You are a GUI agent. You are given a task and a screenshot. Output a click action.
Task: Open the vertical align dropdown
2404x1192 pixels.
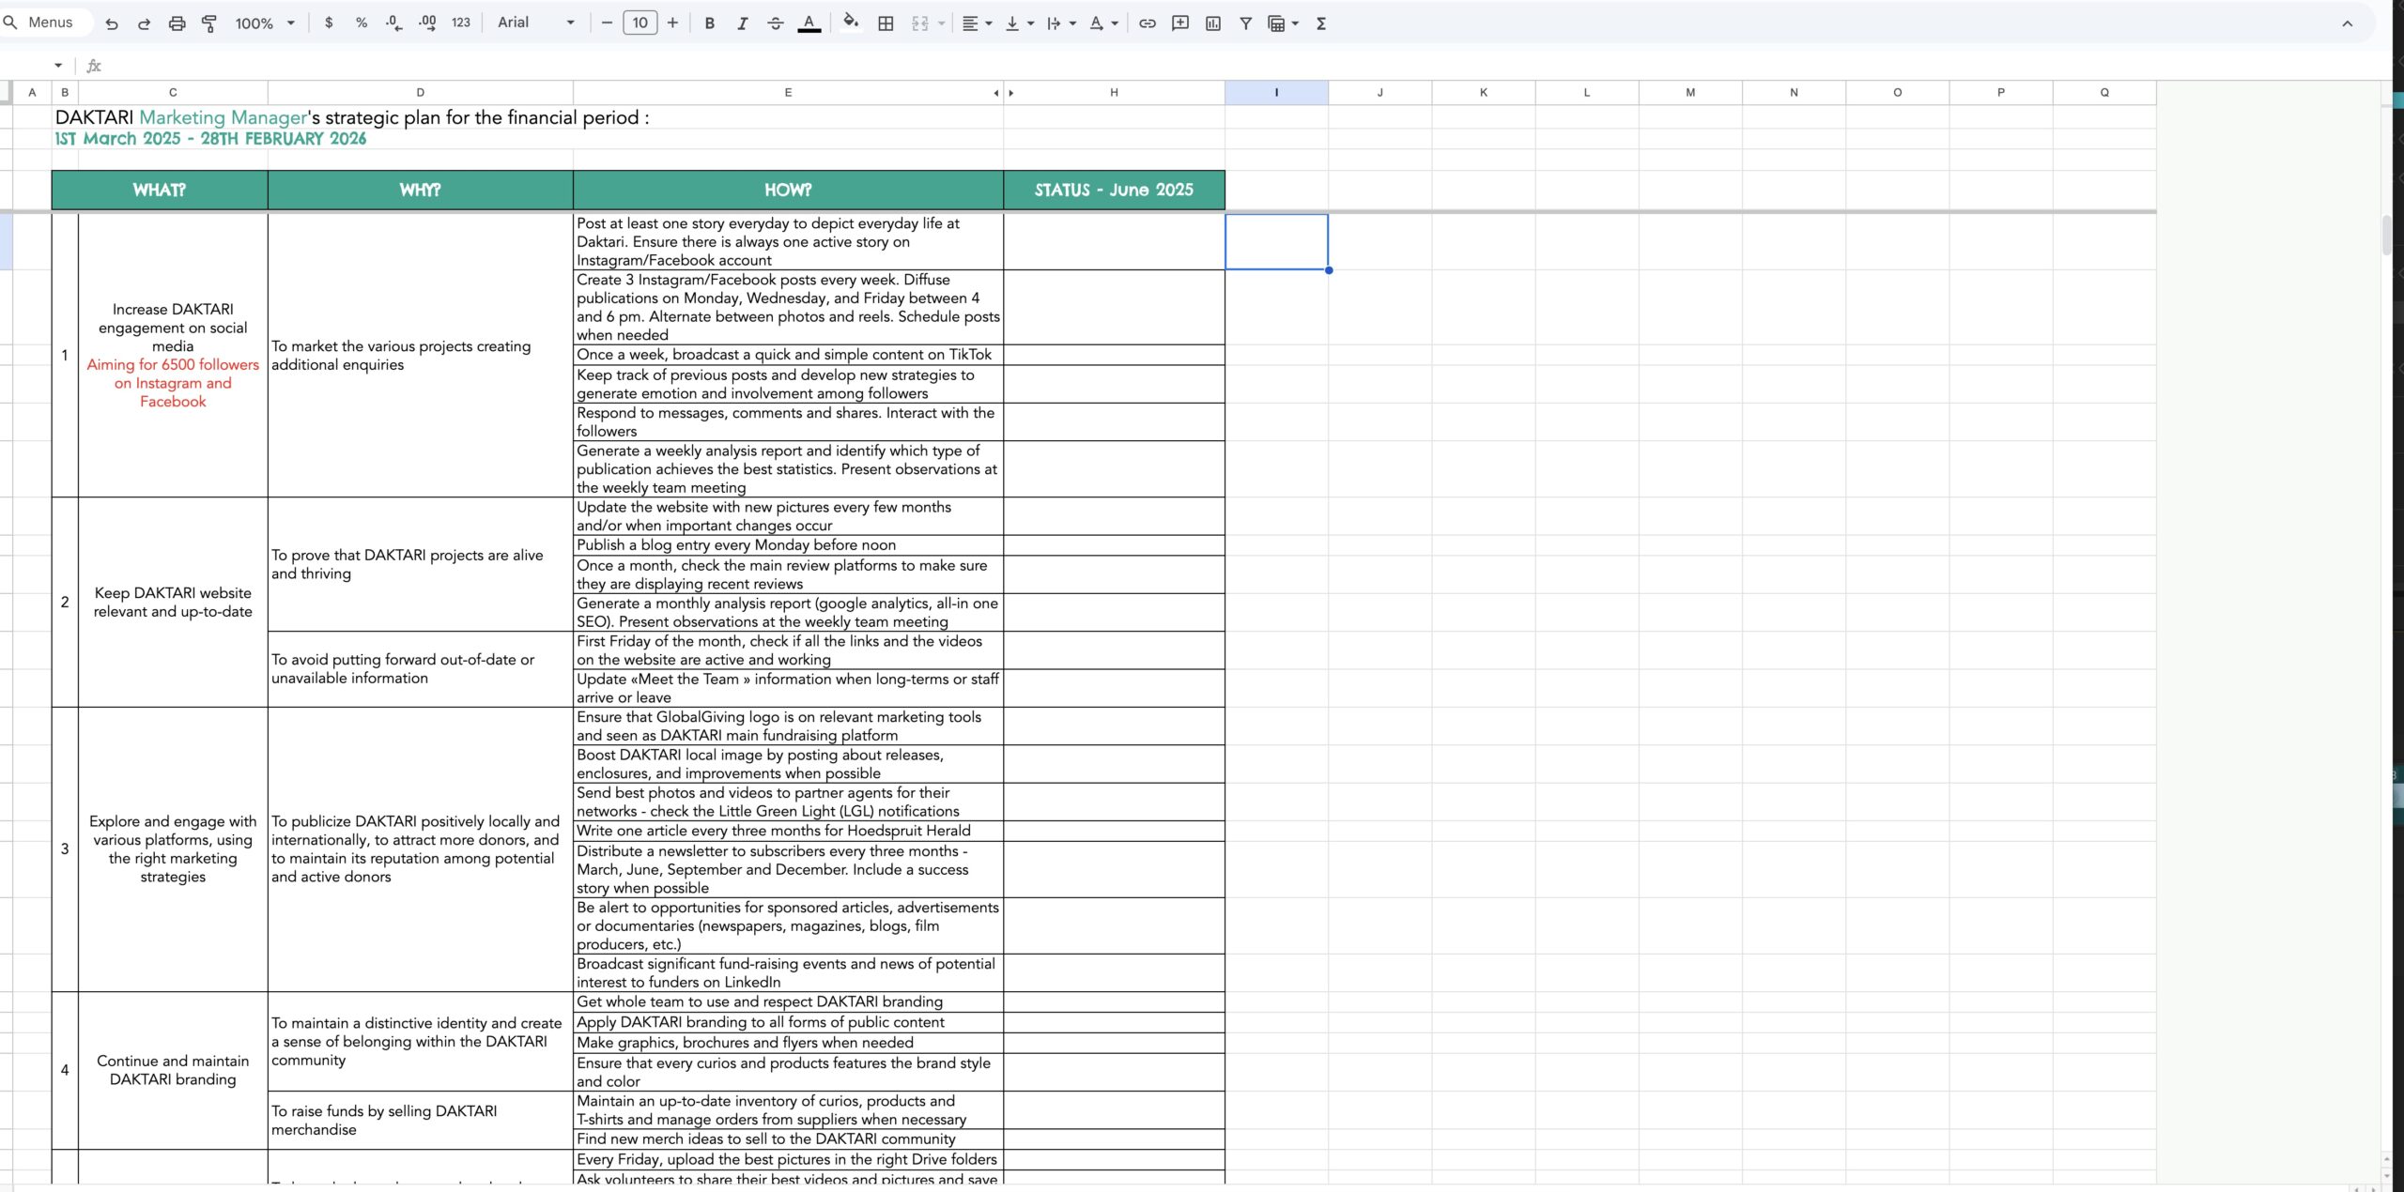click(1019, 23)
